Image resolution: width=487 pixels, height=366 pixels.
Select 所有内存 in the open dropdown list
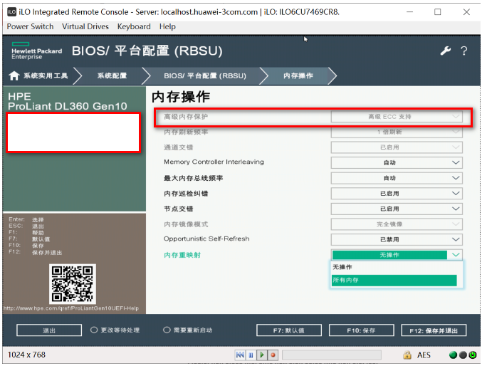(x=394, y=281)
